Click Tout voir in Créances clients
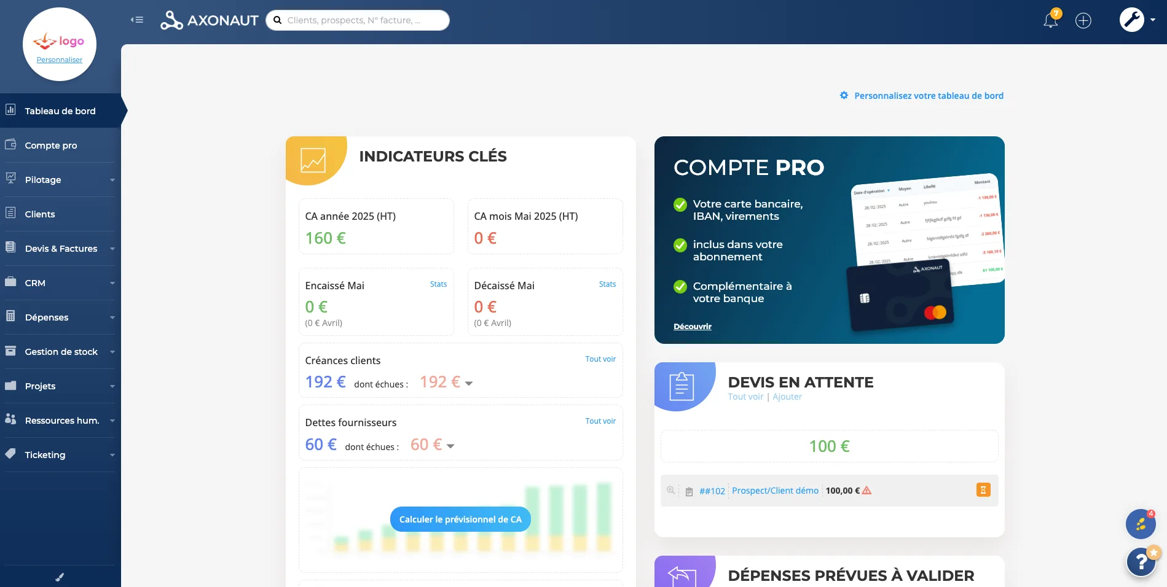This screenshot has width=1167, height=587. [600, 359]
